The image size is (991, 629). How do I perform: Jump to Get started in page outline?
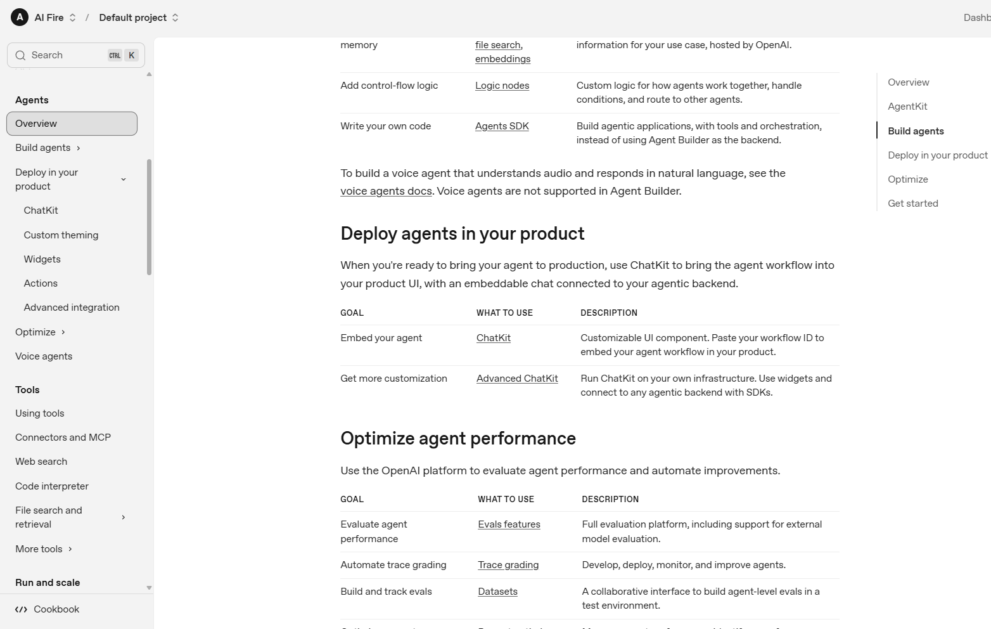[x=912, y=204]
